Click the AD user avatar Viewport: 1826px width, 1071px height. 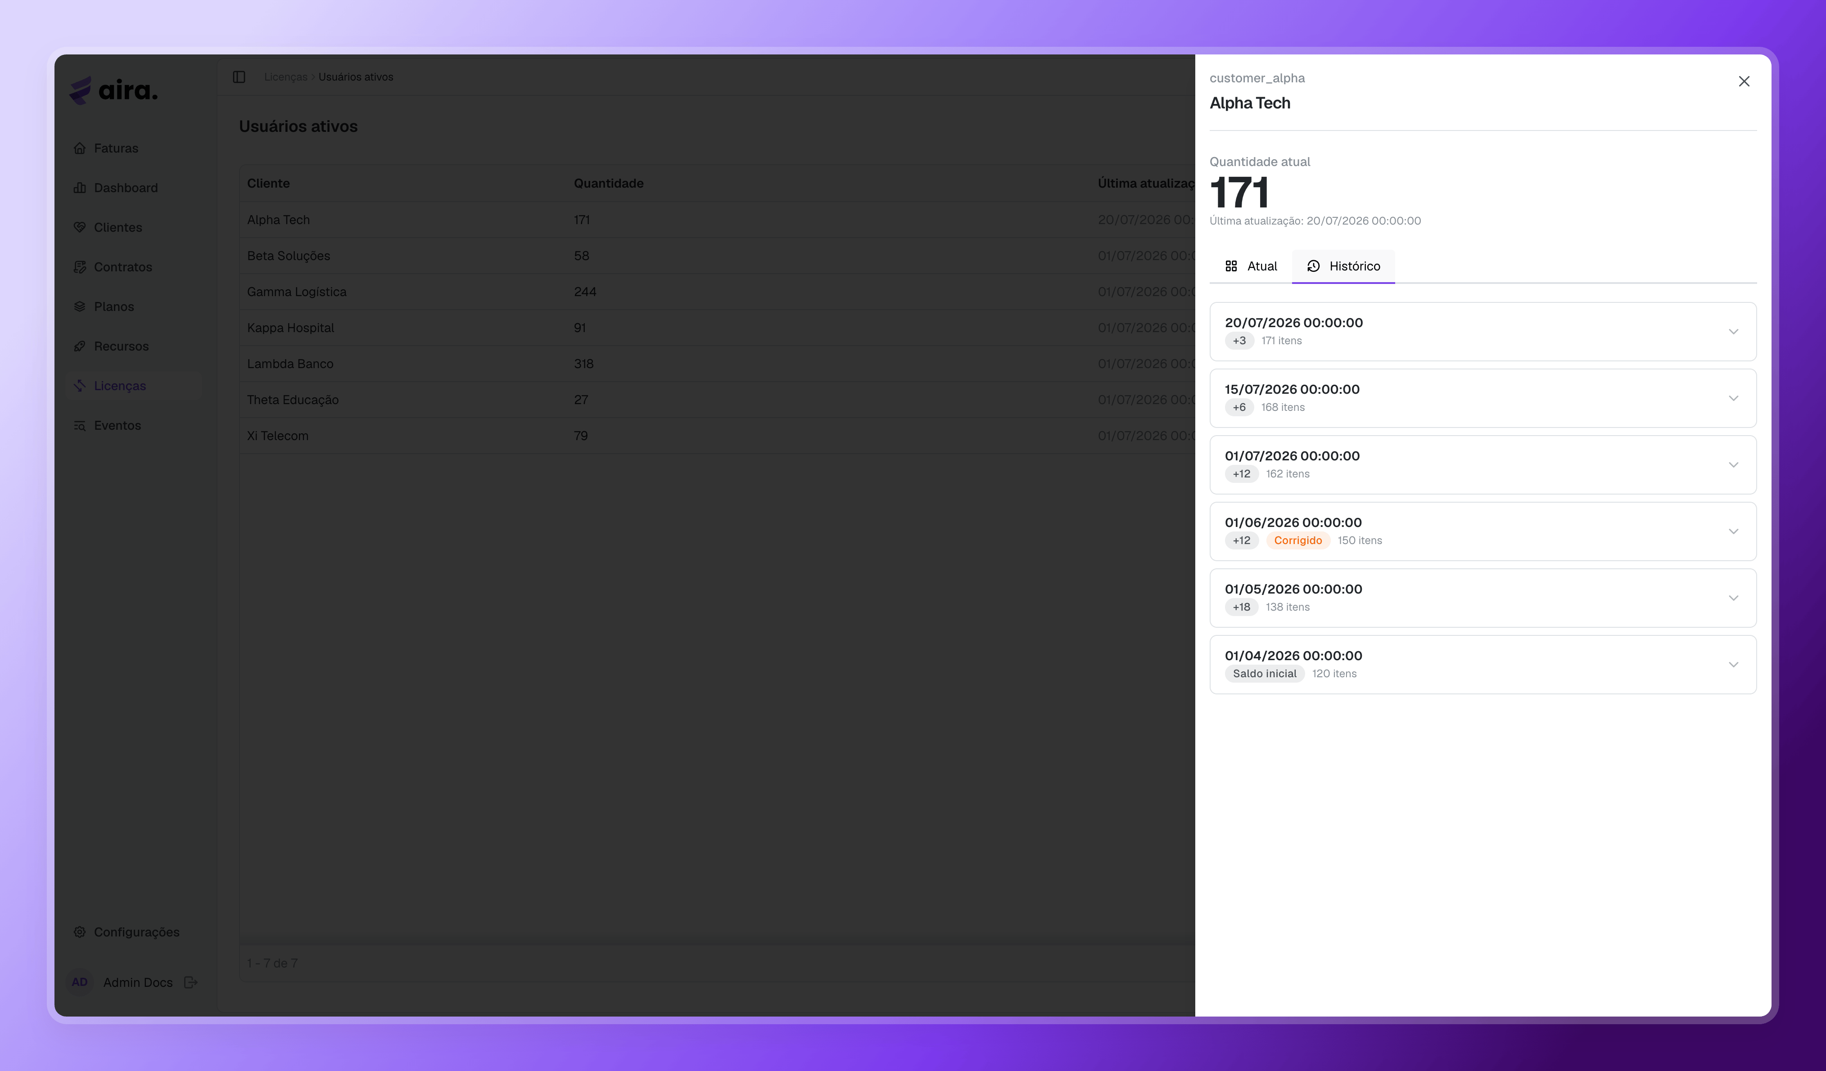[x=80, y=983]
